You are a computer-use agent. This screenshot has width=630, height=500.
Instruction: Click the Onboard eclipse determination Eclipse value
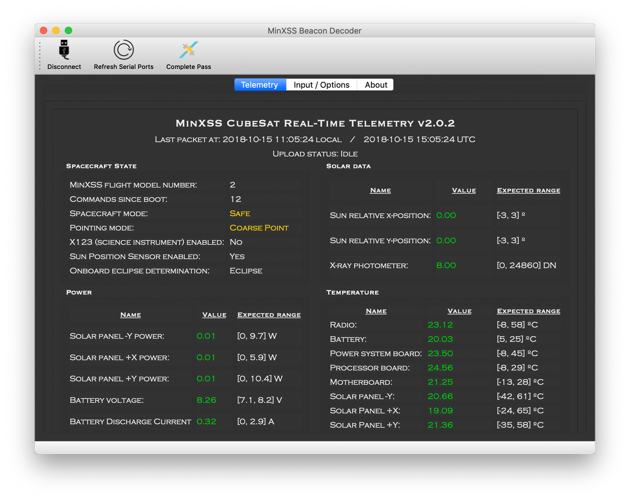point(246,271)
